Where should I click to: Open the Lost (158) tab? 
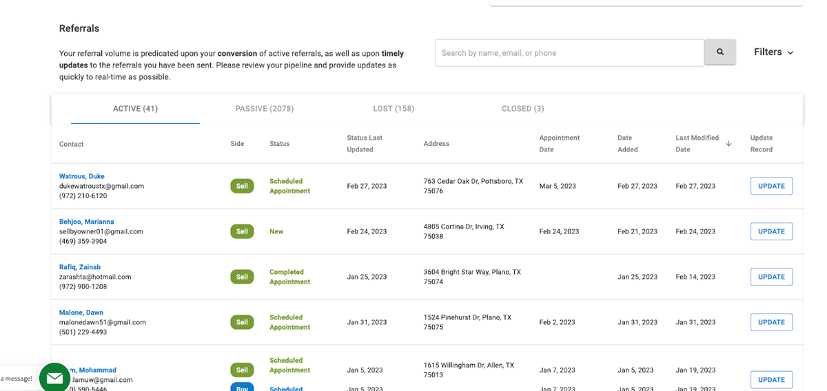click(x=394, y=109)
